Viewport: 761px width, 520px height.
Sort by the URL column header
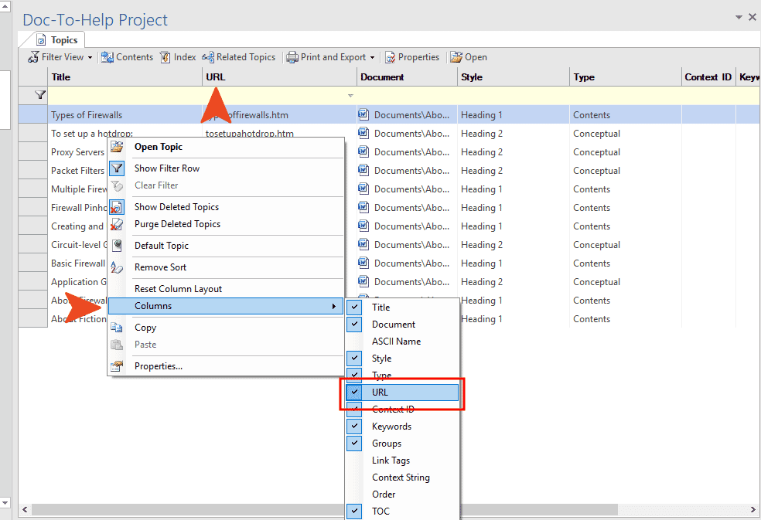click(279, 77)
